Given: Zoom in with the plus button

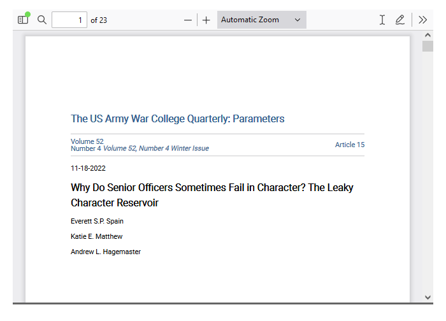Looking at the screenshot, I should [x=206, y=20].
